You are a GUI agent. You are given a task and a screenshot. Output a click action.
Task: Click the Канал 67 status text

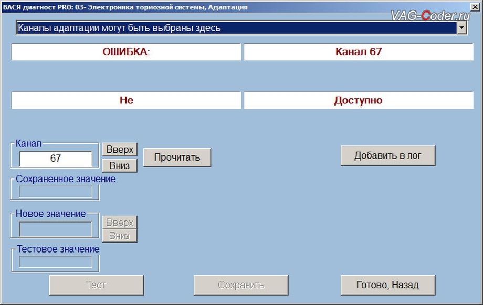[x=359, y=52]
